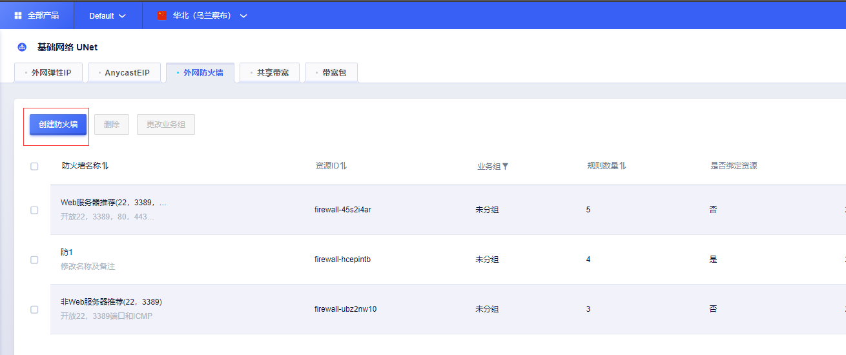The image size is (846, 355).
Task: Select resource ID firewall-45s2i4ar
Action: pos(343,210)
